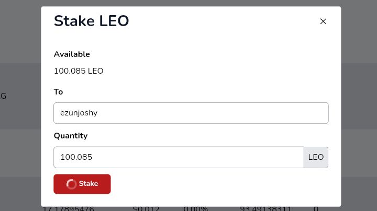Select the 100.085 LEO available balance
The width and height of the screenshot is (377, 211).
(79, 71)
